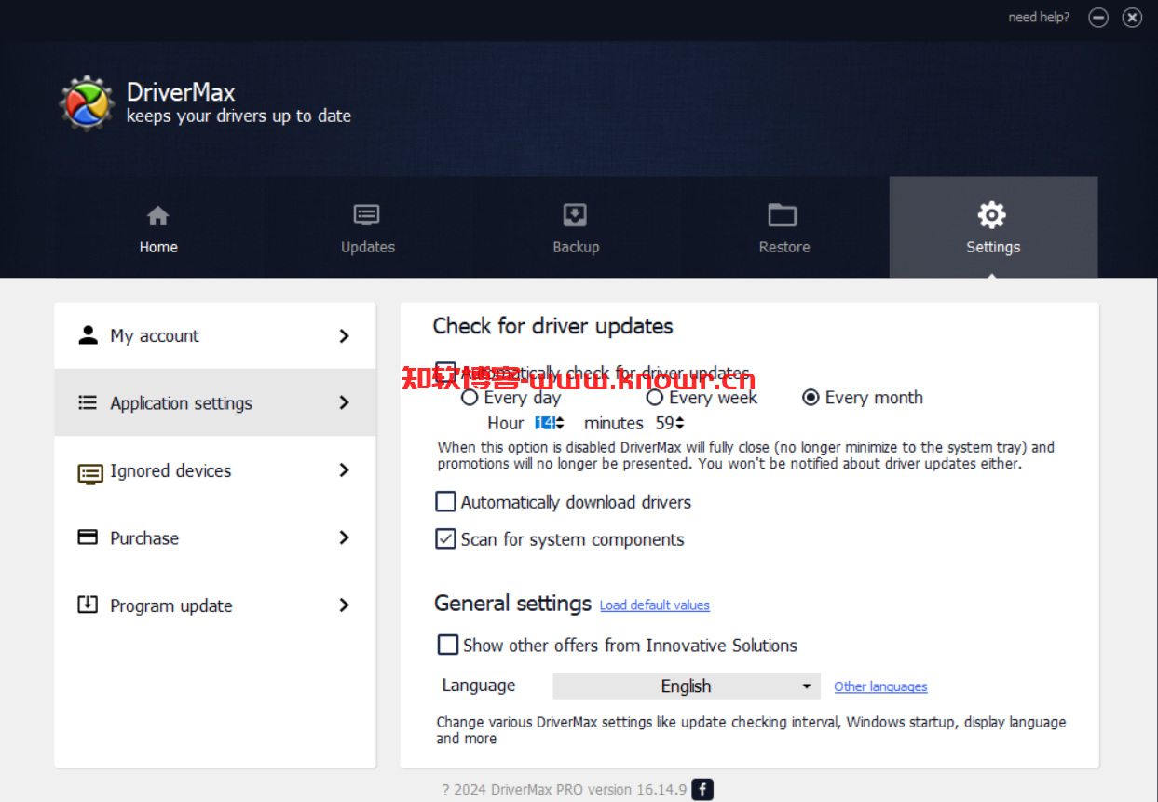This screenshot has width=1158, height=802.
Task: Open Application settings in the sidebar
Action: click(215, 402)
